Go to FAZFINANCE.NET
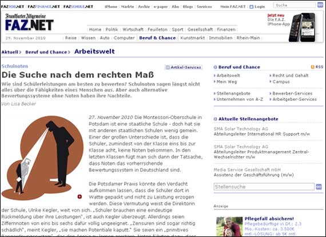Screen dimensions: 326x237 point(43,7)
